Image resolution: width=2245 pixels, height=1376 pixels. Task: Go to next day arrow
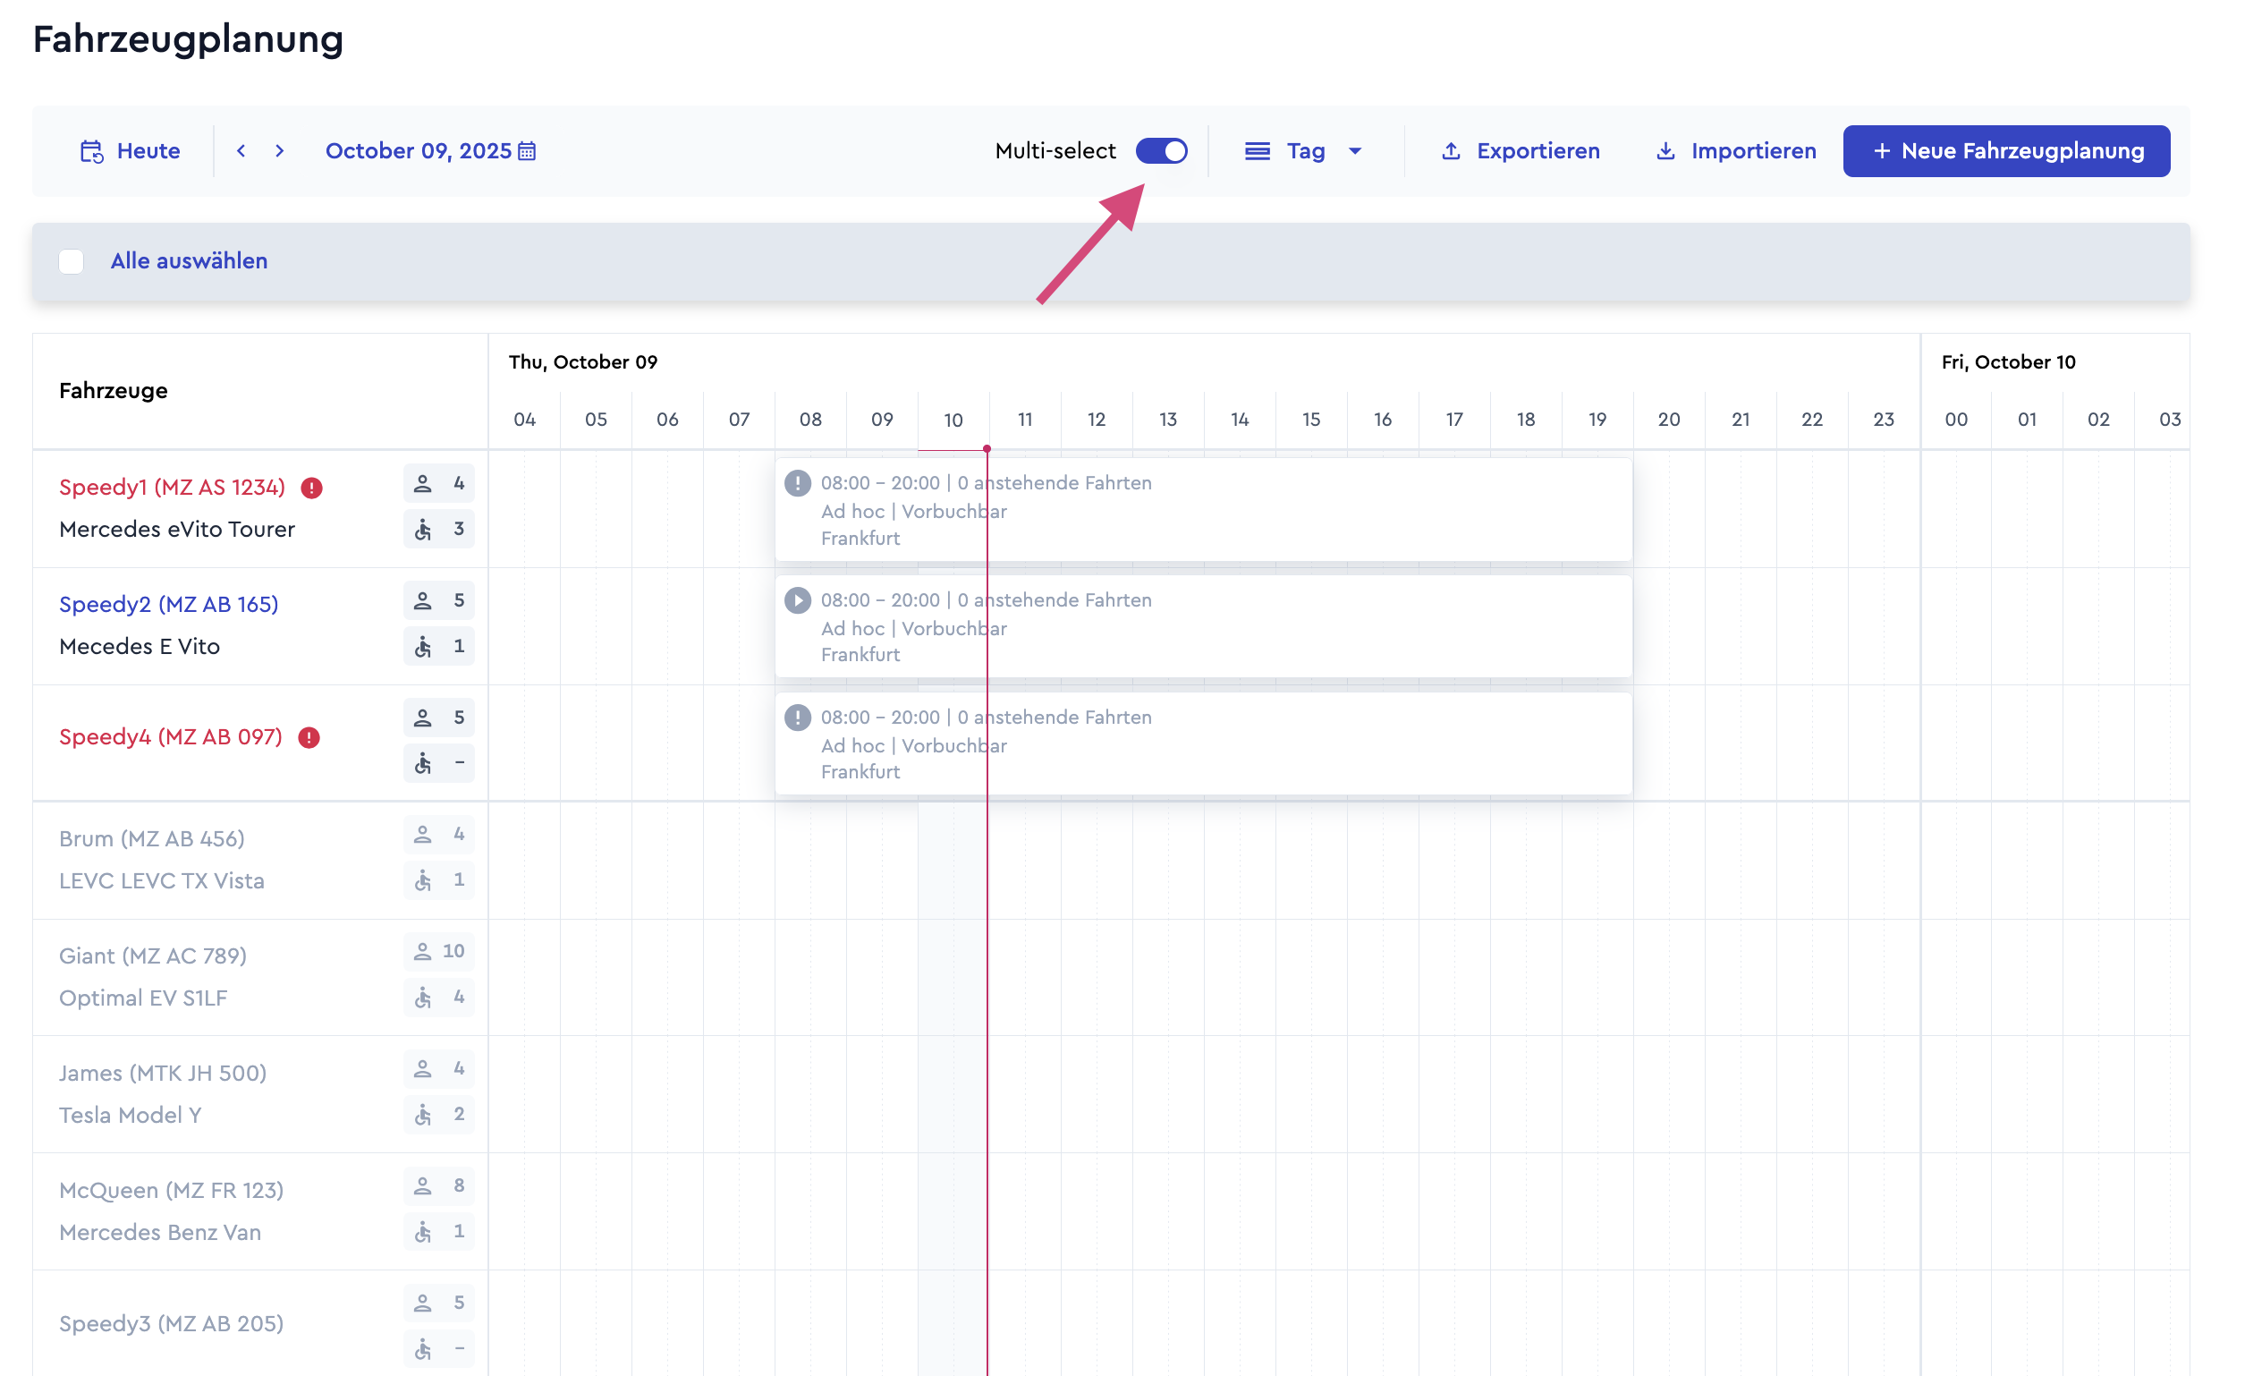(x=280, y=151)
